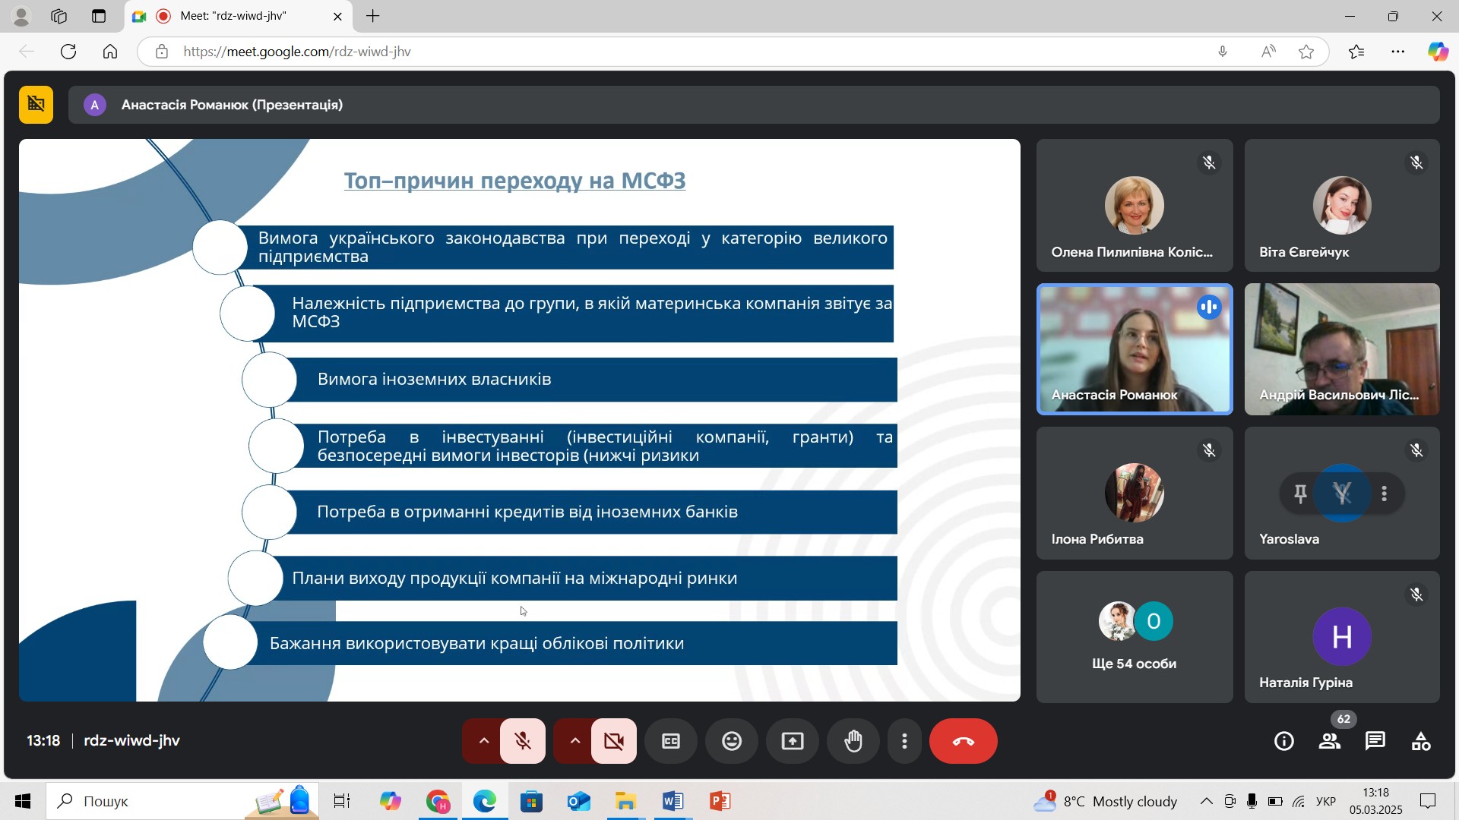Click meeting code 'rdz-wiwd-jhv' at bottom left
The image size is (1459, 820).
pyautogui.click(x=131, y=741)
